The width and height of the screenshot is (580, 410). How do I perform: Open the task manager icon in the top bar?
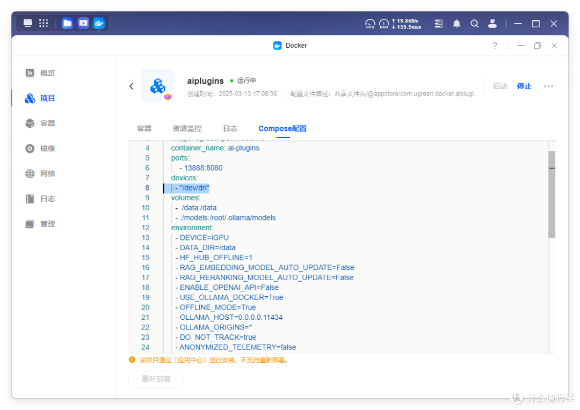(439, 24)
